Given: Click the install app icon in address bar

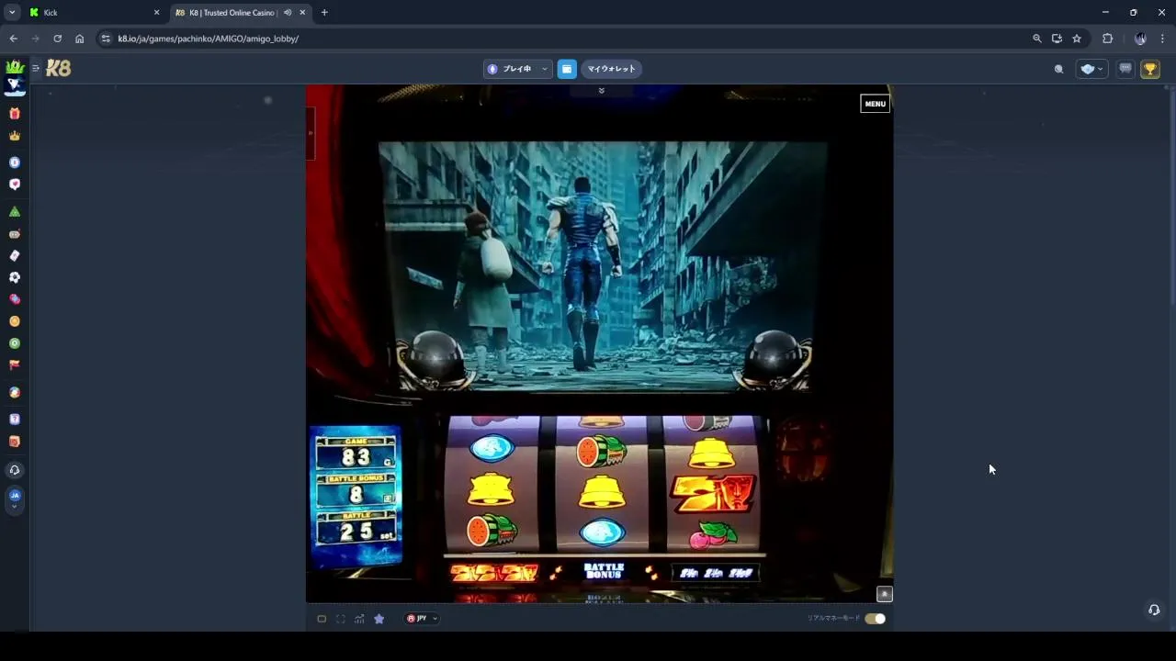Looking at the screenshot, I should tap(1057, 39).
